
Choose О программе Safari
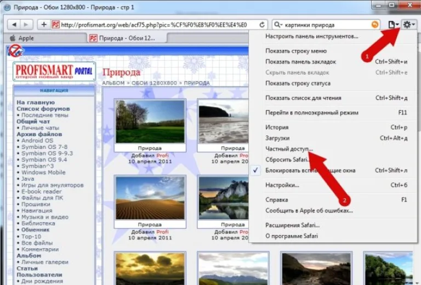tap(291, 236)
